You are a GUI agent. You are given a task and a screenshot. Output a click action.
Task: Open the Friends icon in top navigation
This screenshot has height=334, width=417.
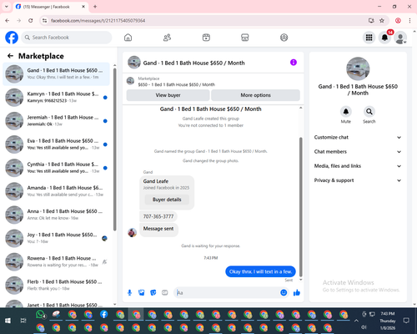167,38
